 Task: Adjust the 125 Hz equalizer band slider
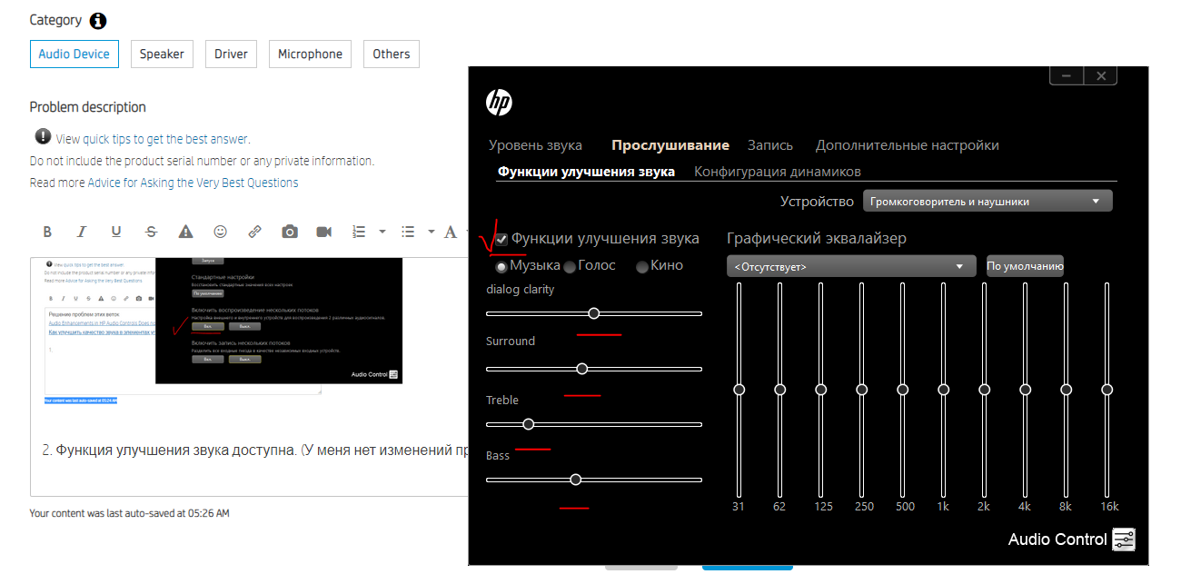tap(820, 389)
